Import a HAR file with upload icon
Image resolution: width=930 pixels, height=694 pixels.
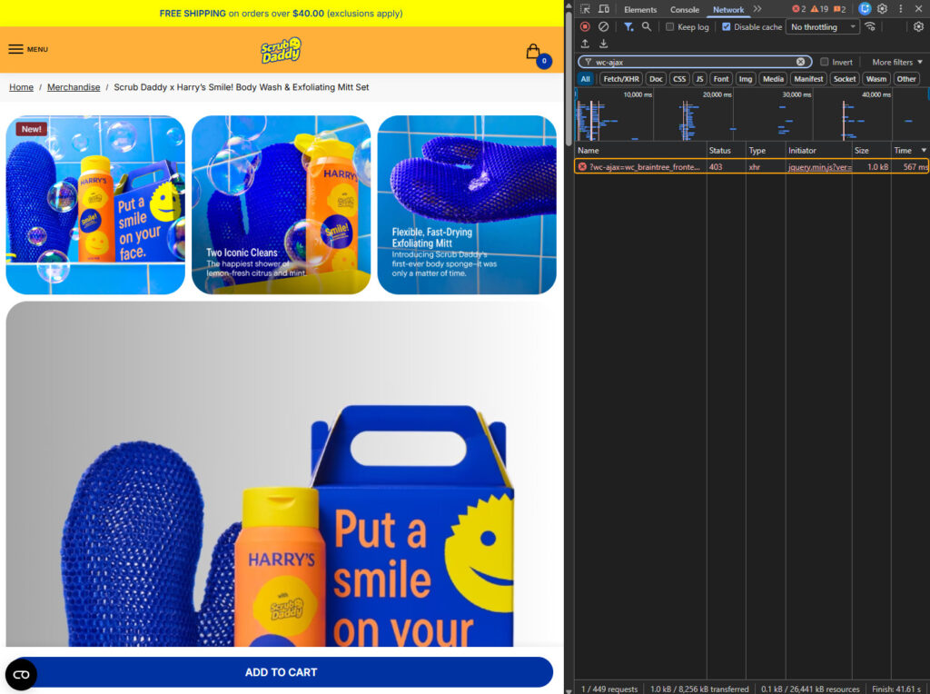pyautogui.click(x=585, y=44)
